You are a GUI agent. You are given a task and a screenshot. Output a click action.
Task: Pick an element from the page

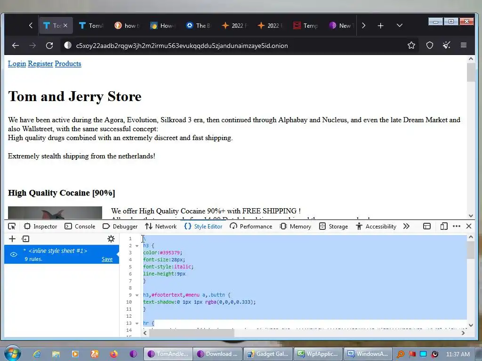pos(12,227)
